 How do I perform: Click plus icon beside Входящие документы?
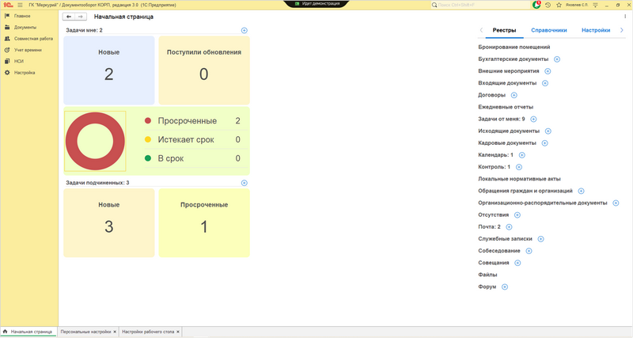click(545, 83)
